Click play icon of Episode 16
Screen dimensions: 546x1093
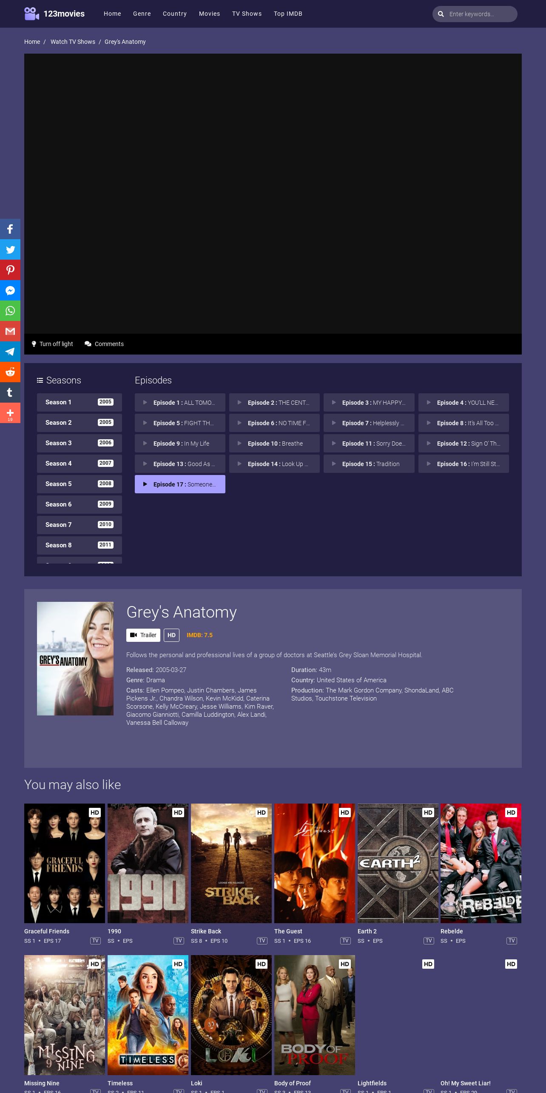429,464
